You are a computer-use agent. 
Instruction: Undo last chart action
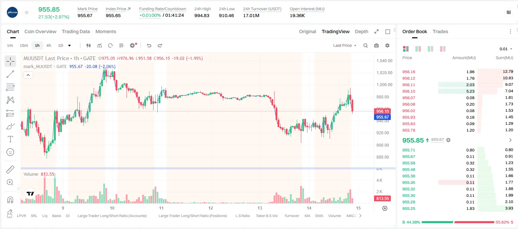coord(149,45)
